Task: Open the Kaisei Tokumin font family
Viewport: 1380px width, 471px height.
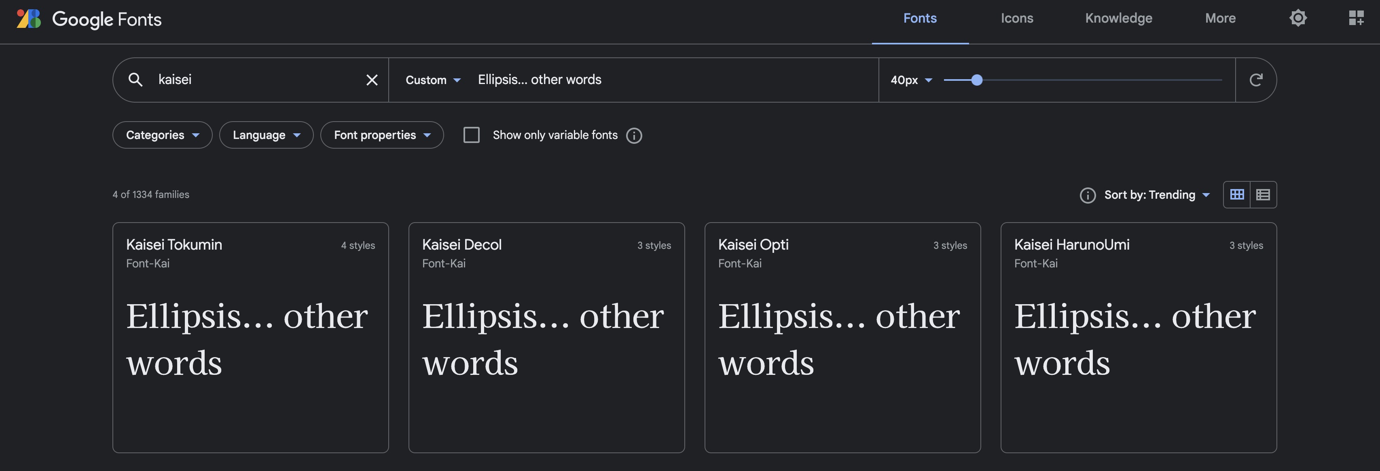Action: click(174, 245)
